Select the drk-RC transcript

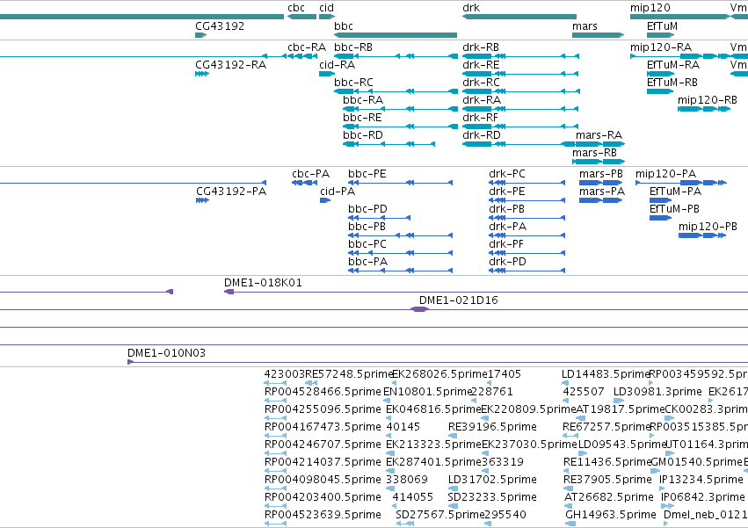[x=481, y=83]
